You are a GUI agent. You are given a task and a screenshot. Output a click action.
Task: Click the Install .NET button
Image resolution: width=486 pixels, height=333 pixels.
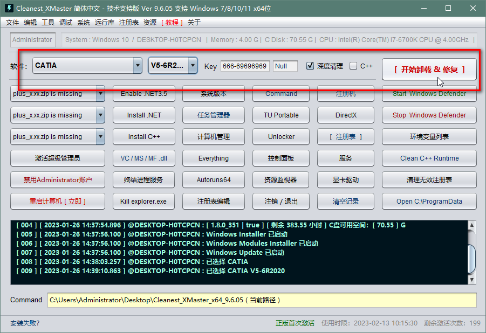pyautogui.click(x=144, y=115)
